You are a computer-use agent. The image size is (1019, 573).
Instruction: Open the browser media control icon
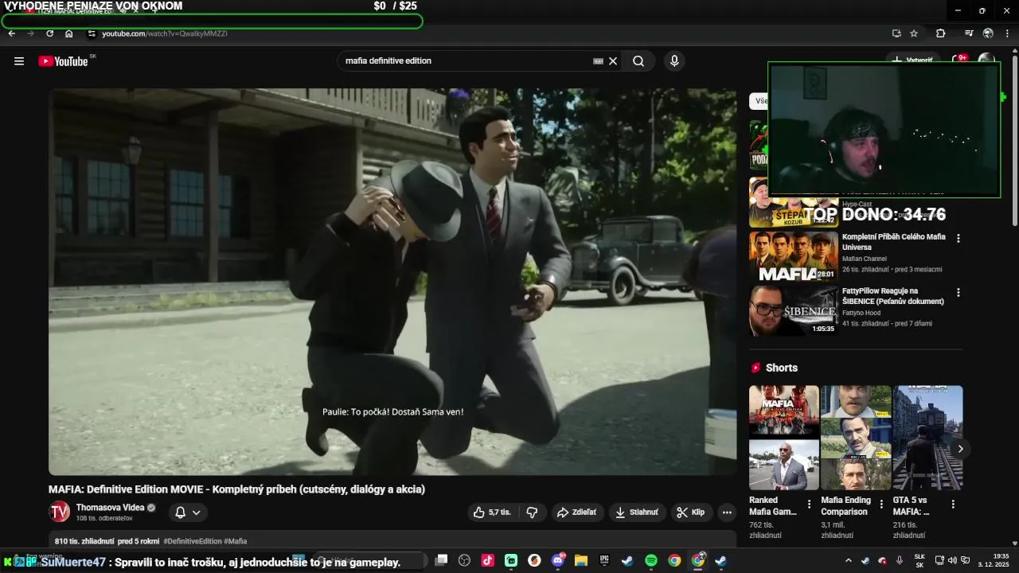click(969, 33)
